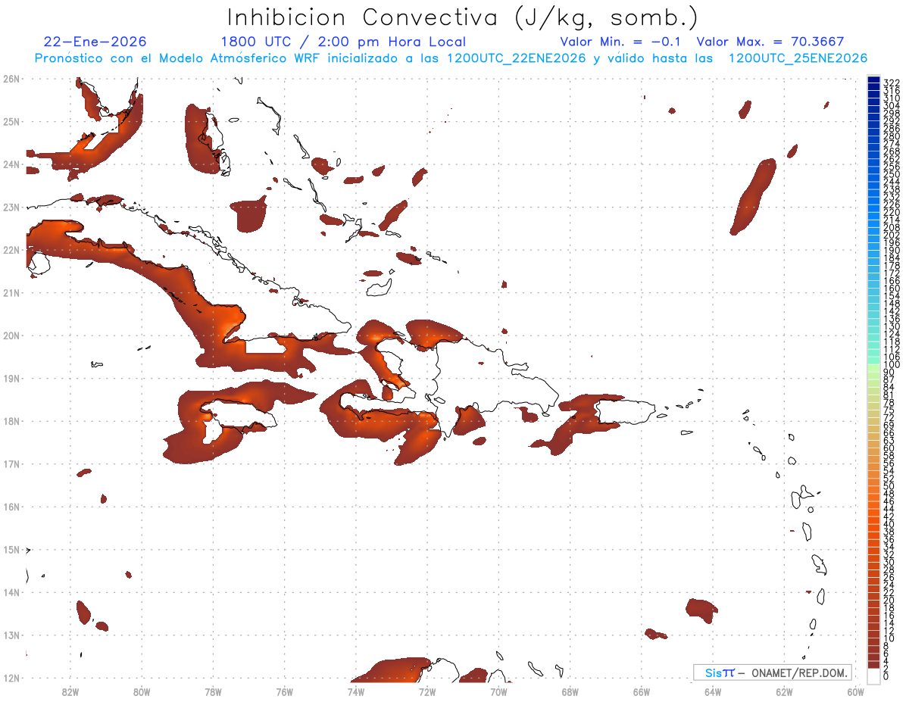The image size is (909, 702).
Task: Click the '19N' latitude label
Action: coord(11,378)
